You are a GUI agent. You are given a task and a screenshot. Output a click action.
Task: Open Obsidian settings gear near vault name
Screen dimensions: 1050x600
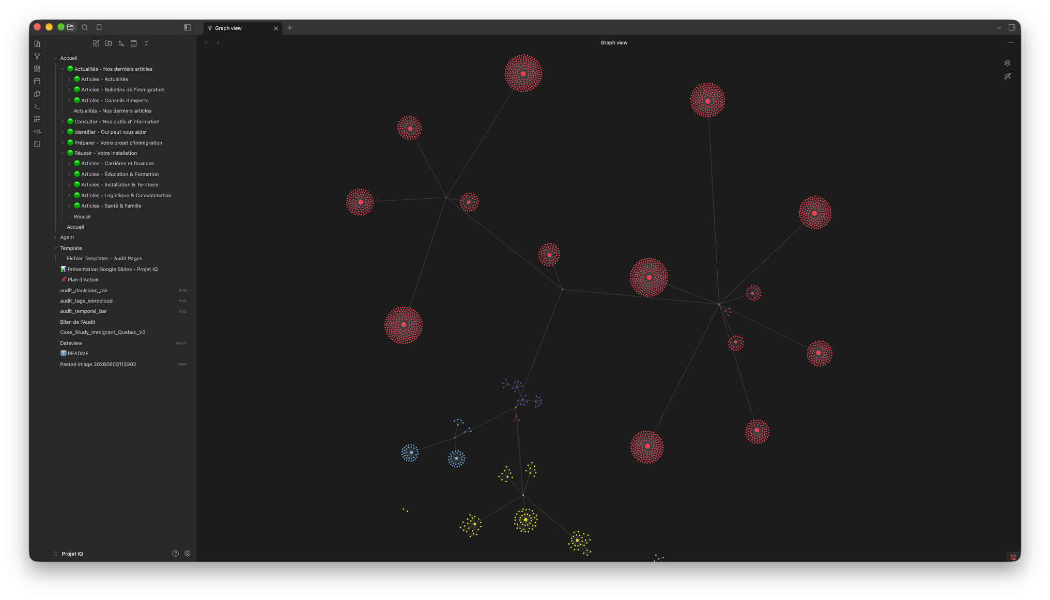(188, 554)
